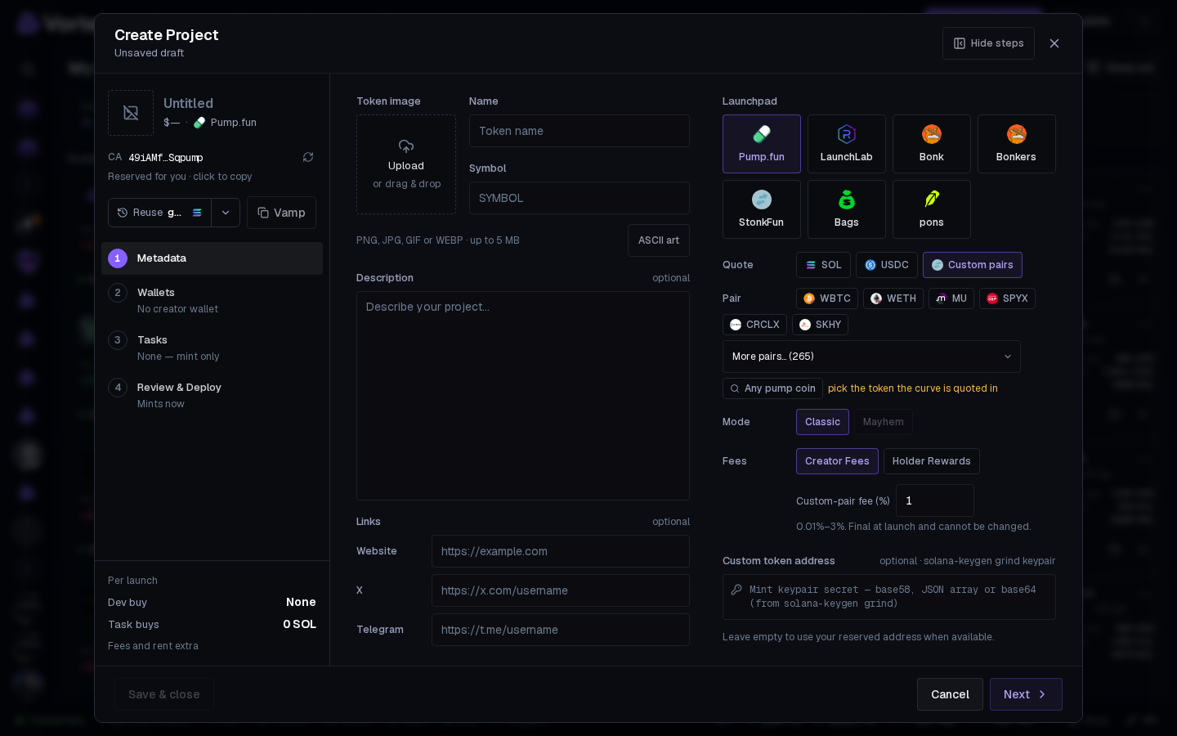Pick the Bonk launchpad
This screenshot has height=736, width=1177.
tap(932, 144)
